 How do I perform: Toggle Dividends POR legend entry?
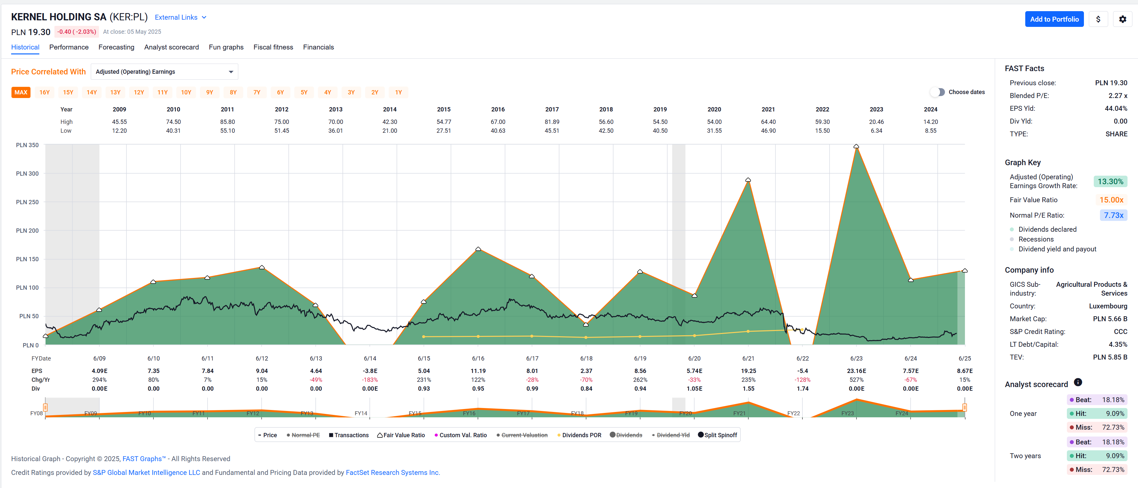[579, 435]
